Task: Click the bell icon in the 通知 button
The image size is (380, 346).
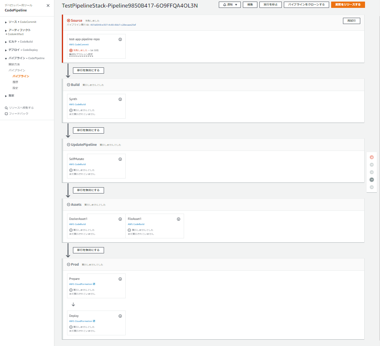Action: tap(224, 5)
